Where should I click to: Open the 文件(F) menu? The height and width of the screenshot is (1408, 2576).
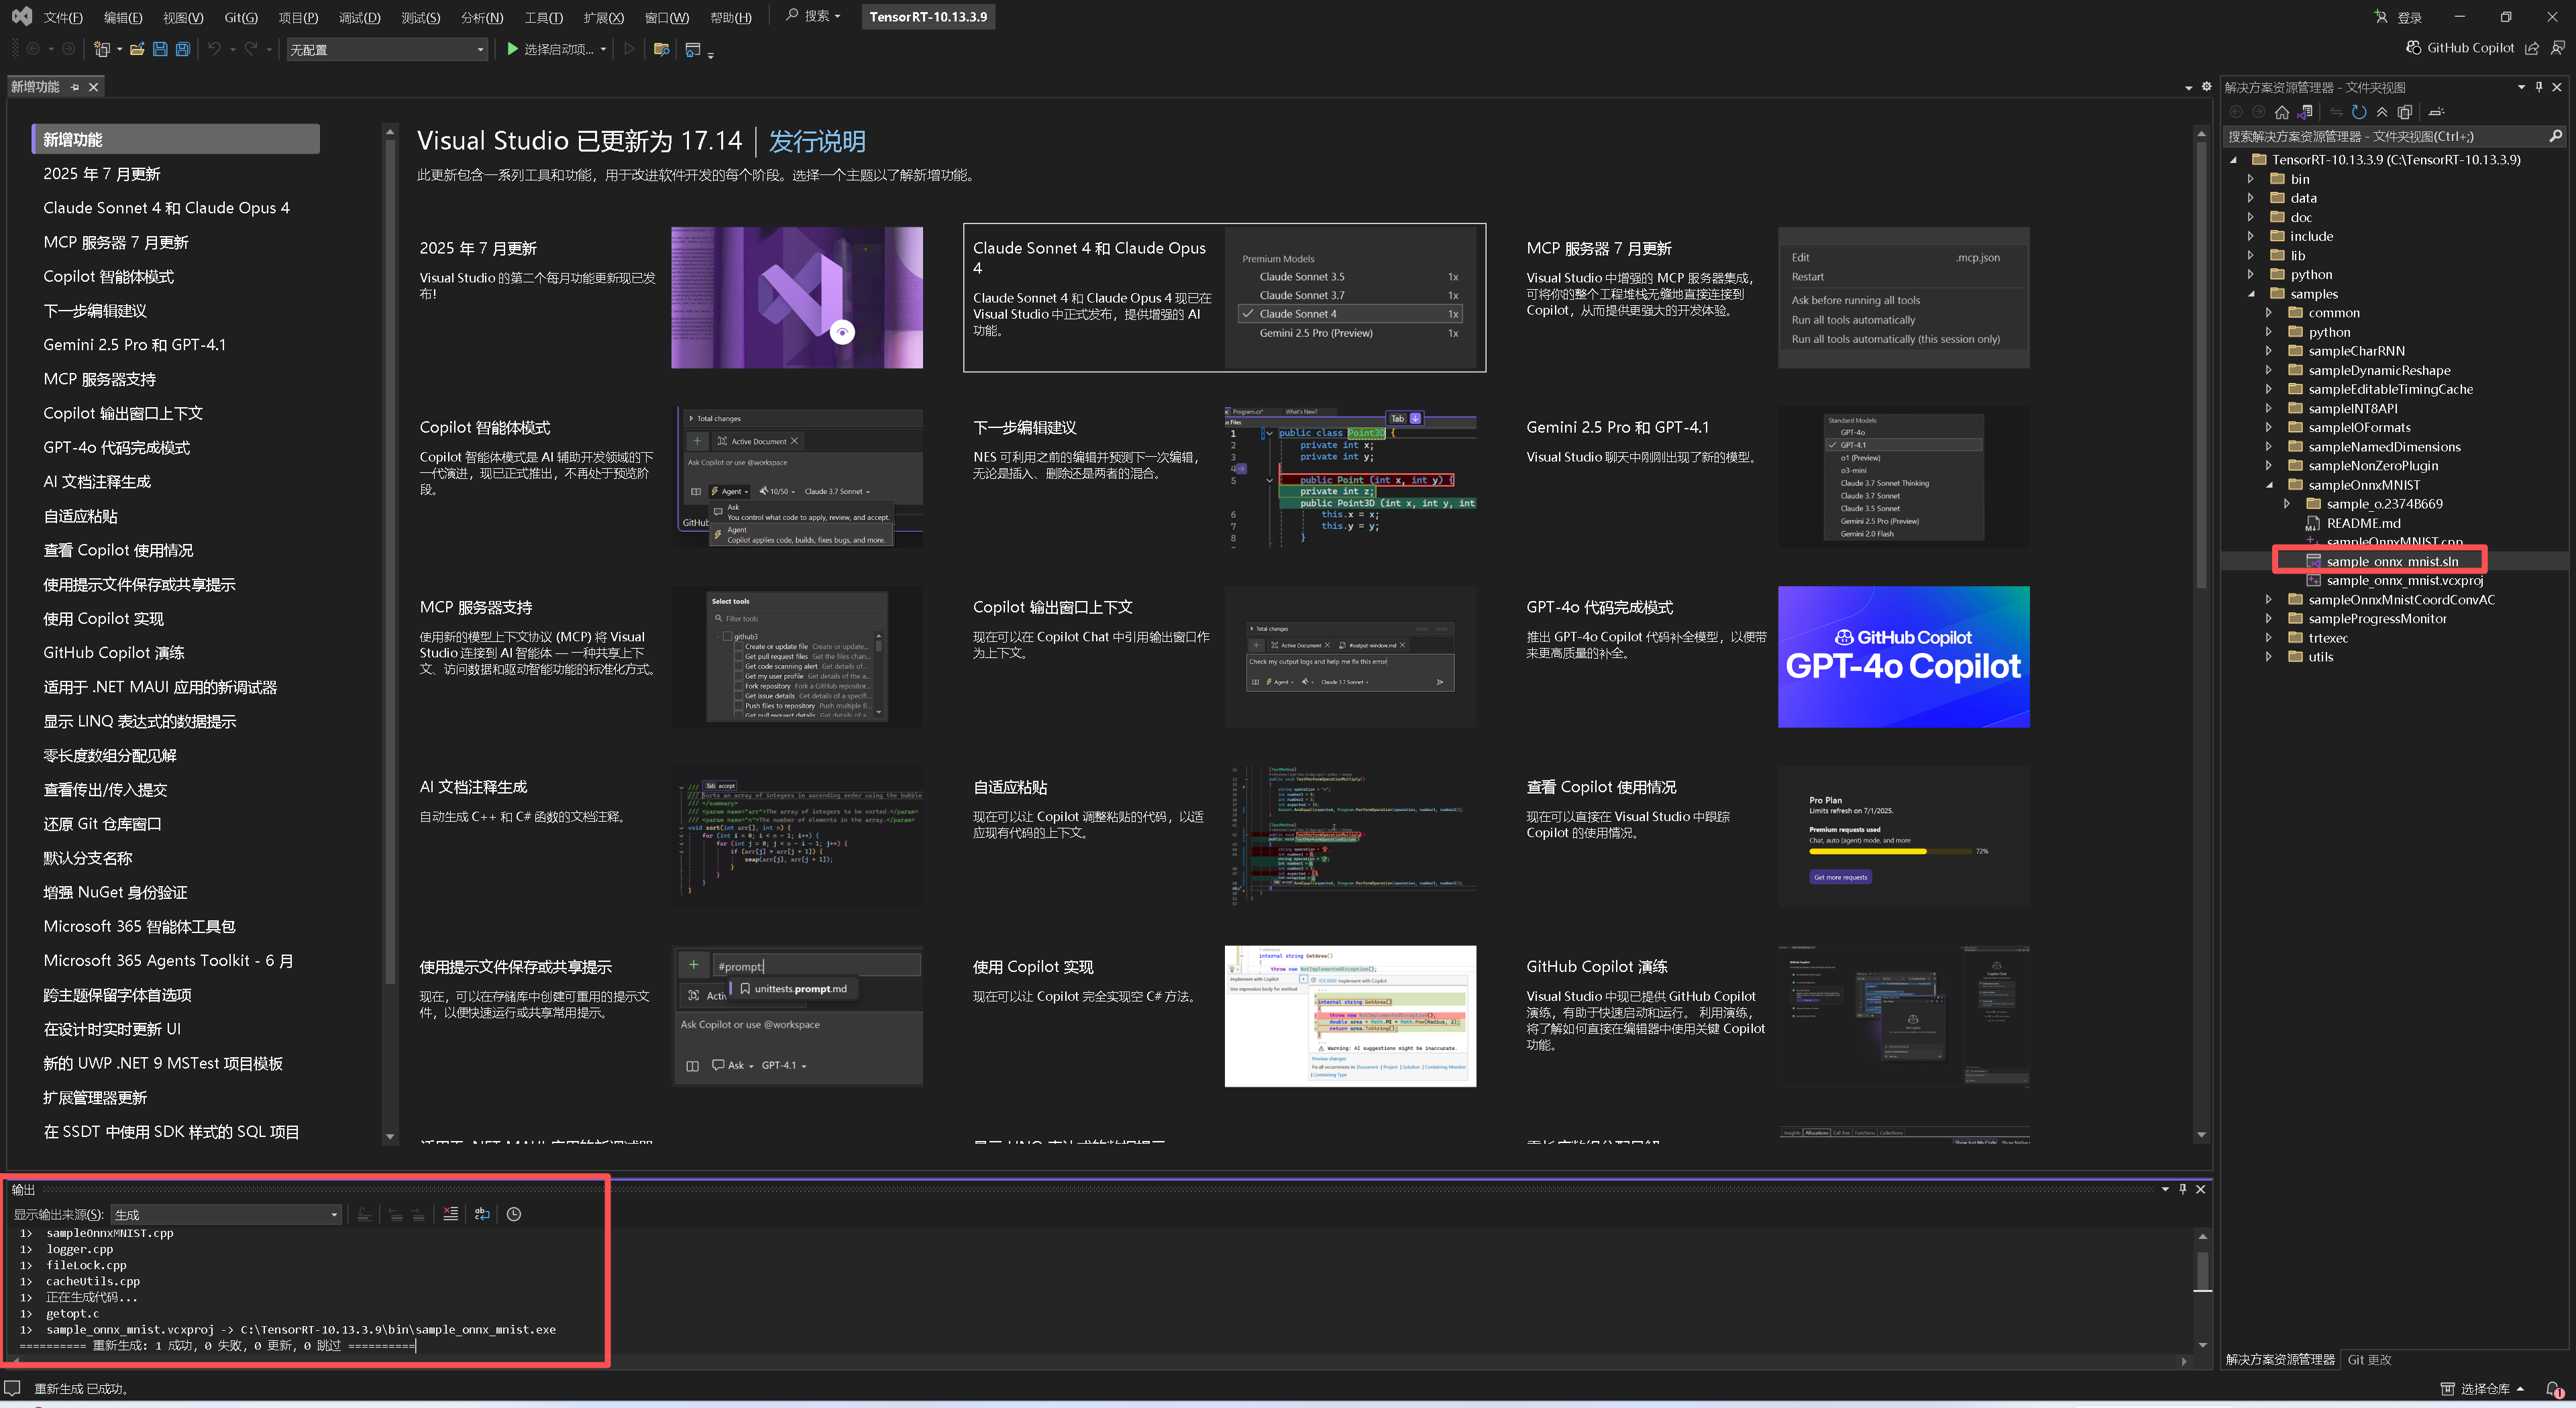click(x=63, y=17)
